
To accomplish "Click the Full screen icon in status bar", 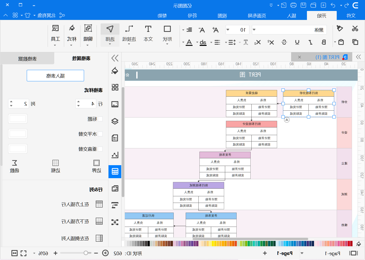I will click(24, 253).
